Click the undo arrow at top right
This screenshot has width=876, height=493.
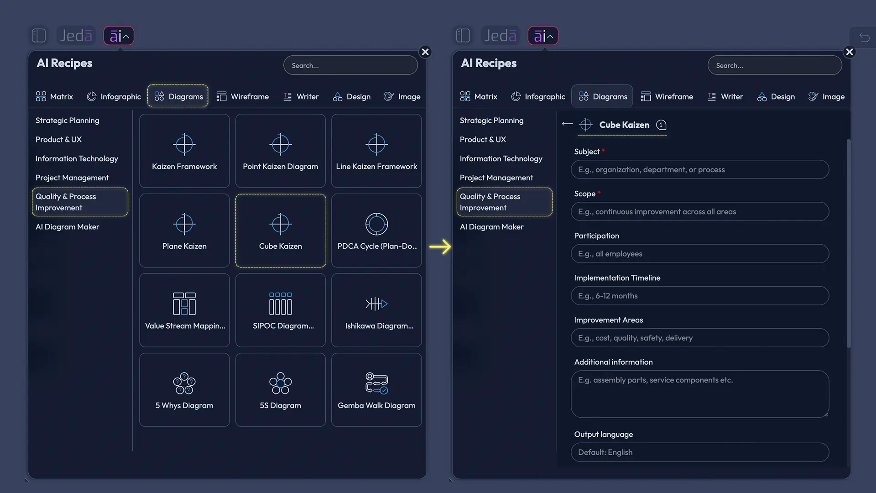pos(864,37)
